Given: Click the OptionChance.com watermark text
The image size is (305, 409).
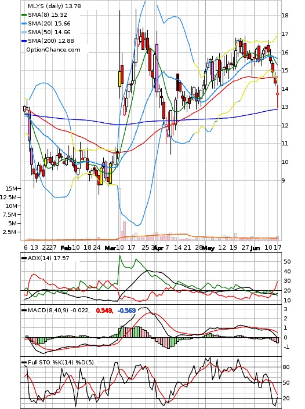Looking at the screenshot, I should point(53,50).
